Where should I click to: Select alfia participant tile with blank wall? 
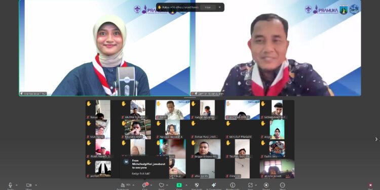pos(207,168)
